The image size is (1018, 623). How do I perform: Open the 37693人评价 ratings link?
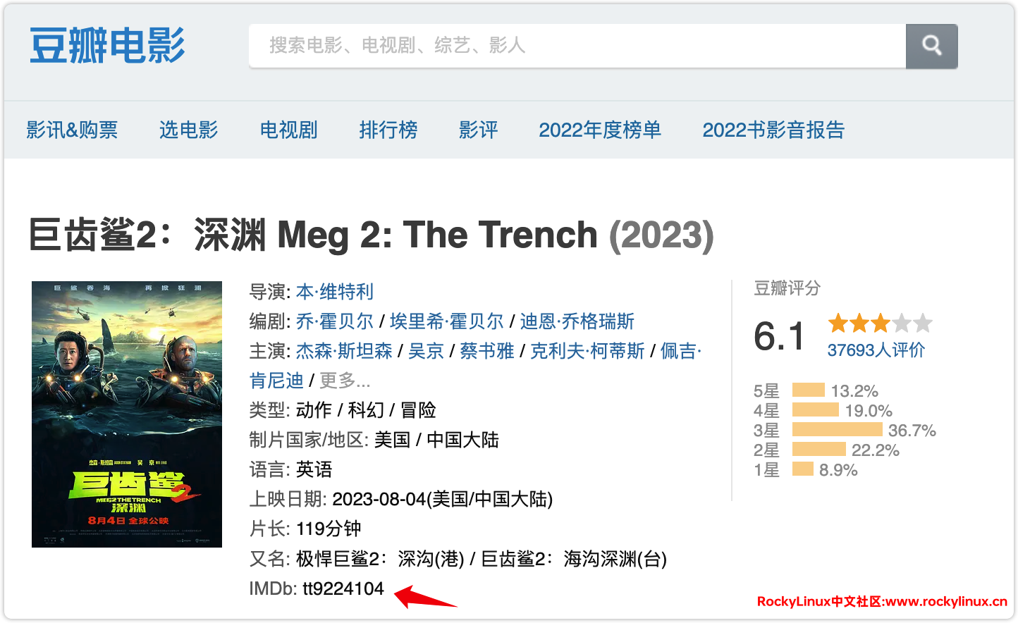tap(876, 350)
